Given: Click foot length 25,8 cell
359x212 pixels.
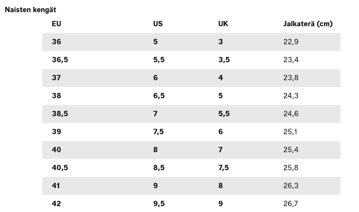Looking at the screenshot, I should (x=291, y=168).
